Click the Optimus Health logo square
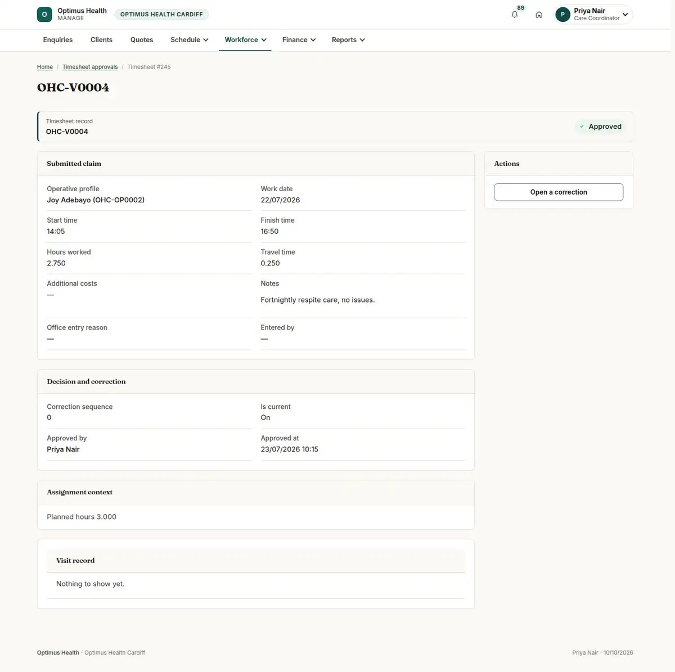This screenshot has width=675, height=672. tap(44, 15)
